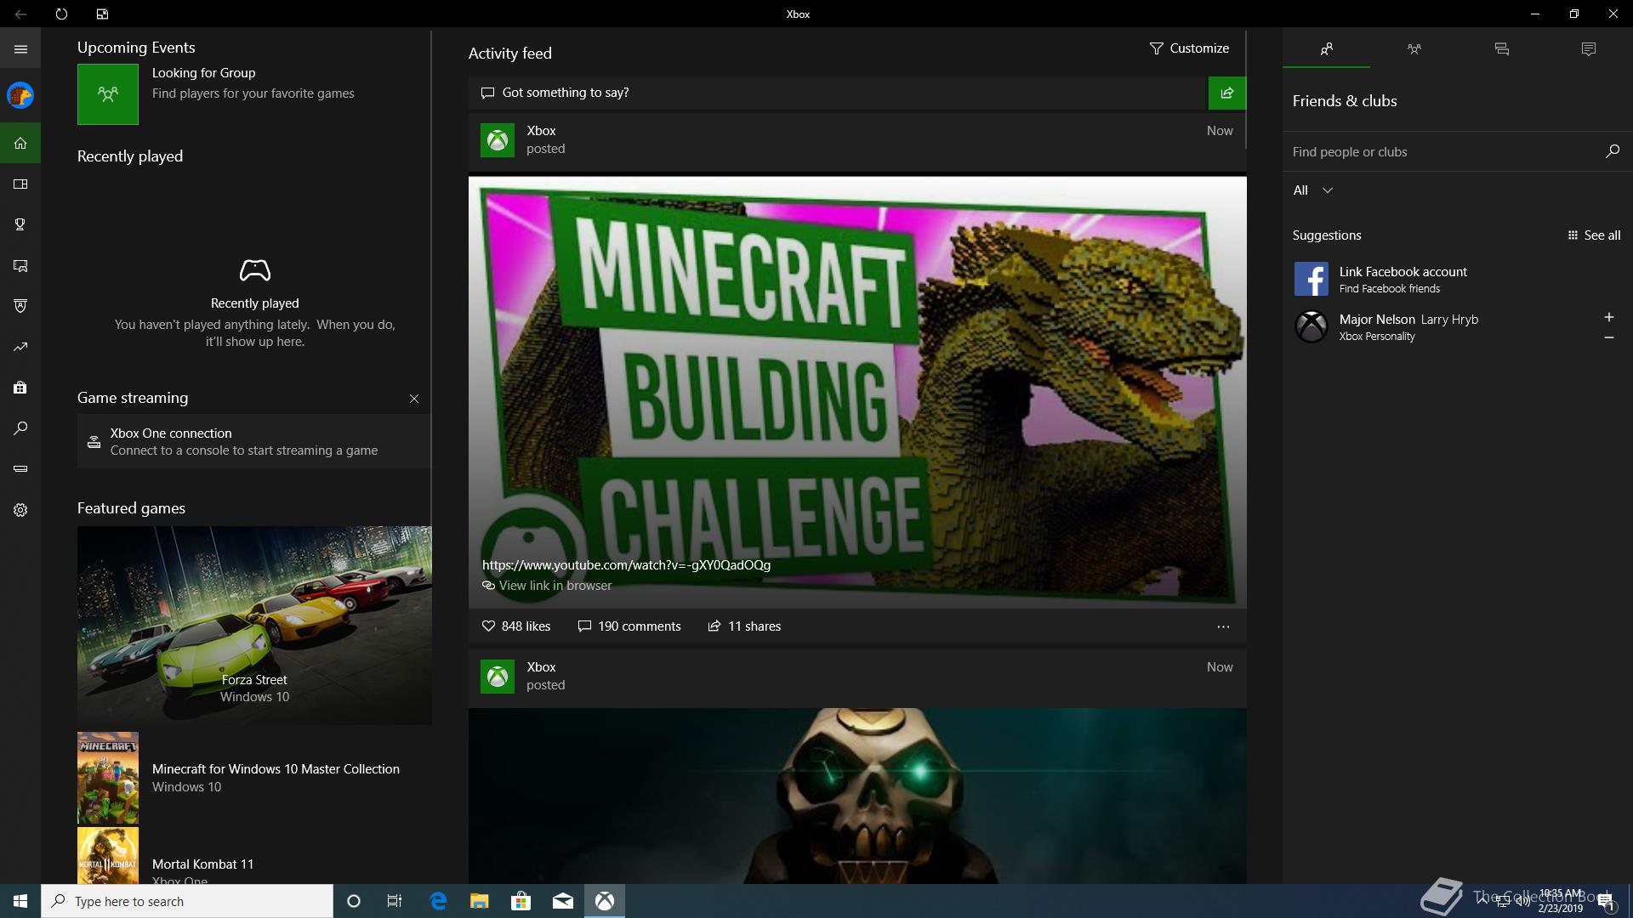The width and height of the screenshot is (1633, 918).
Task: Switch to Activity alerts tab icon
Action: click(1589, 49)
